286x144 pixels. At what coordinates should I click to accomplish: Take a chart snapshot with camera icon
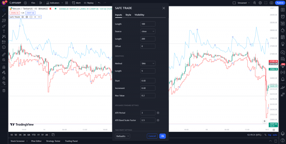[x=271, y=3]
